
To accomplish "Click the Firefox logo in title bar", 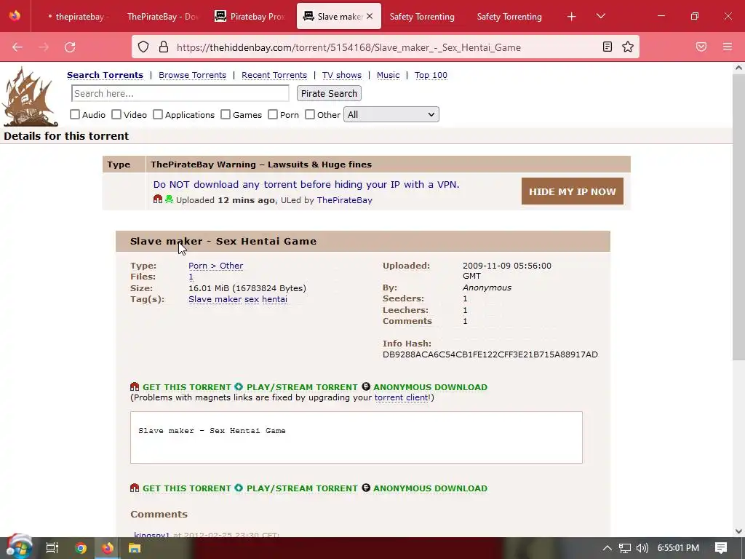I will pyautogui.click(x=15, y=16).
